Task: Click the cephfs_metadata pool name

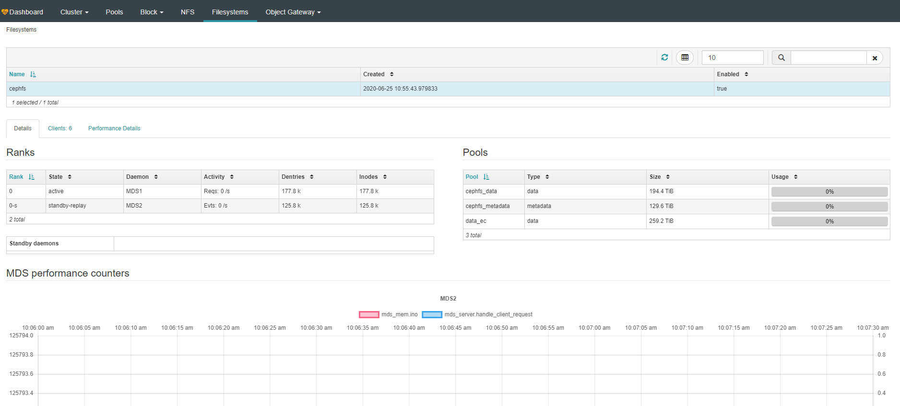Action: coord(487,206)
